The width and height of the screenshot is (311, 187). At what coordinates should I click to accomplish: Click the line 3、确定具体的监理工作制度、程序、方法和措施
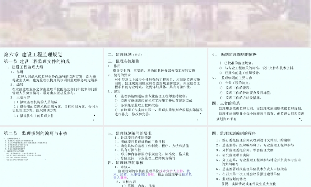[x=151, y=146]
